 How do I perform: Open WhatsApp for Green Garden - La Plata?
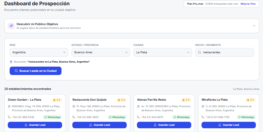pyautogui.click(x=52, y=117)
